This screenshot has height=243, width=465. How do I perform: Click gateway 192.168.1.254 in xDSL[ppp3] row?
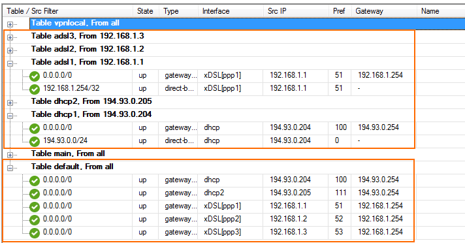pos(381,232)
